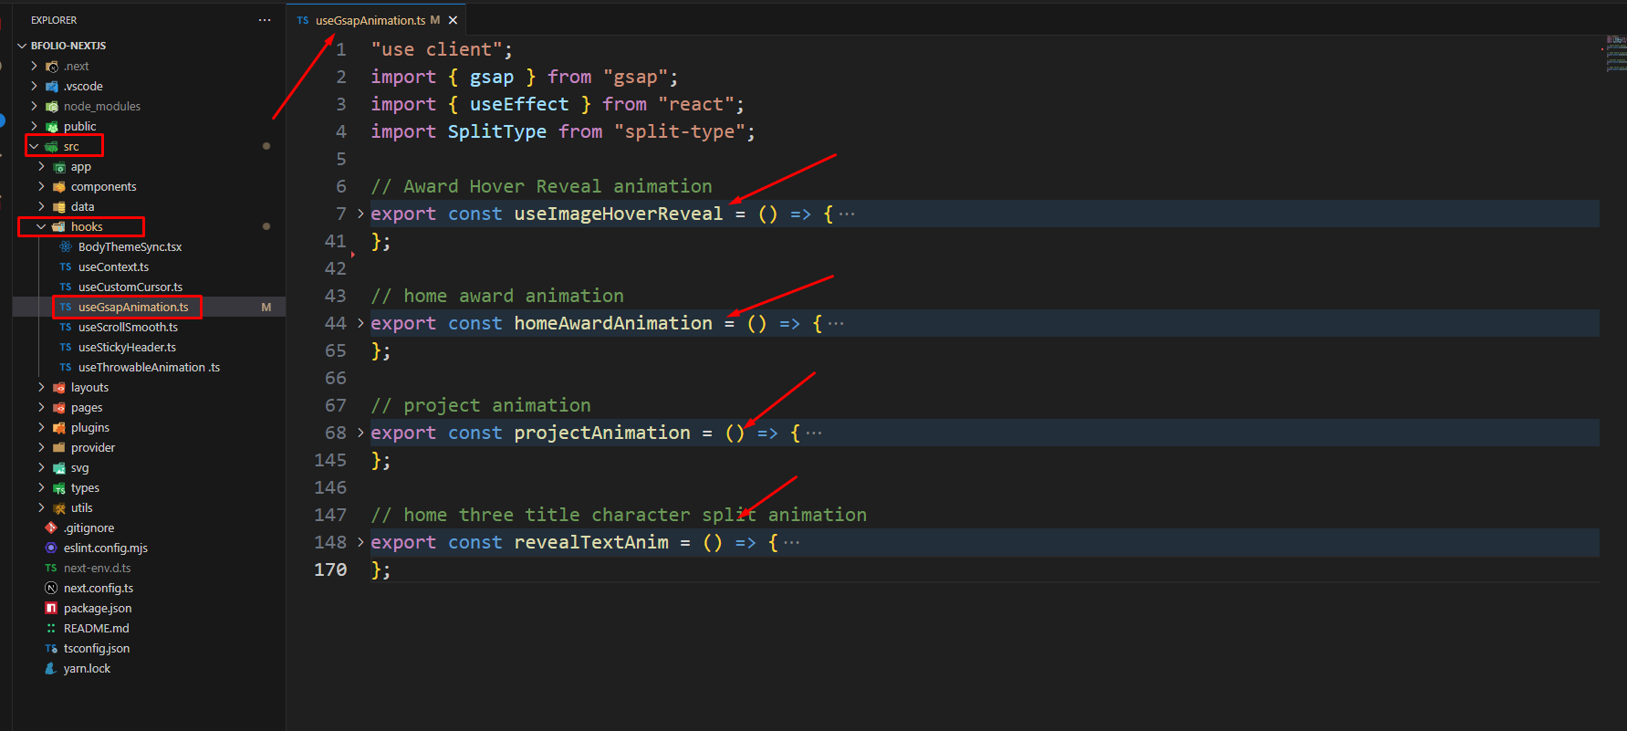1627x731 pixels.
Task: Click the npm icon beside package.json
Action: (x=51, y=608)
